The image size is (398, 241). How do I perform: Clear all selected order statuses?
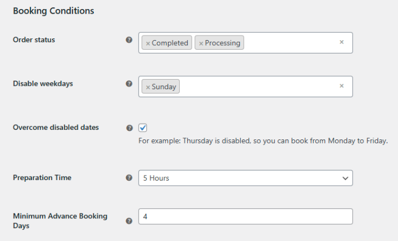pyautogui.click(x=341, y=42)
